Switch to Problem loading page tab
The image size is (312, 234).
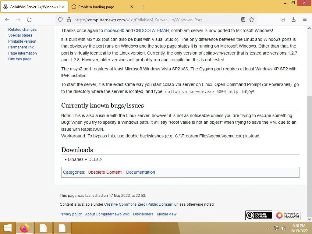coord(102,7)
